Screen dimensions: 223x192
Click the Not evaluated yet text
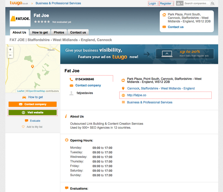click(62, 22)
